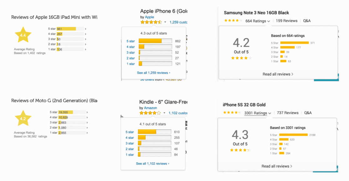
Task: Expand the 664 Ratings dropdown
Action: click(x=258, y=21)
